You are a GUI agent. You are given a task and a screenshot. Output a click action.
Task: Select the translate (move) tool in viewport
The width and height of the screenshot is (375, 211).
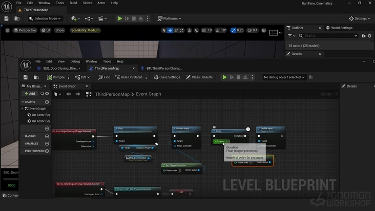tap(170, 30)
